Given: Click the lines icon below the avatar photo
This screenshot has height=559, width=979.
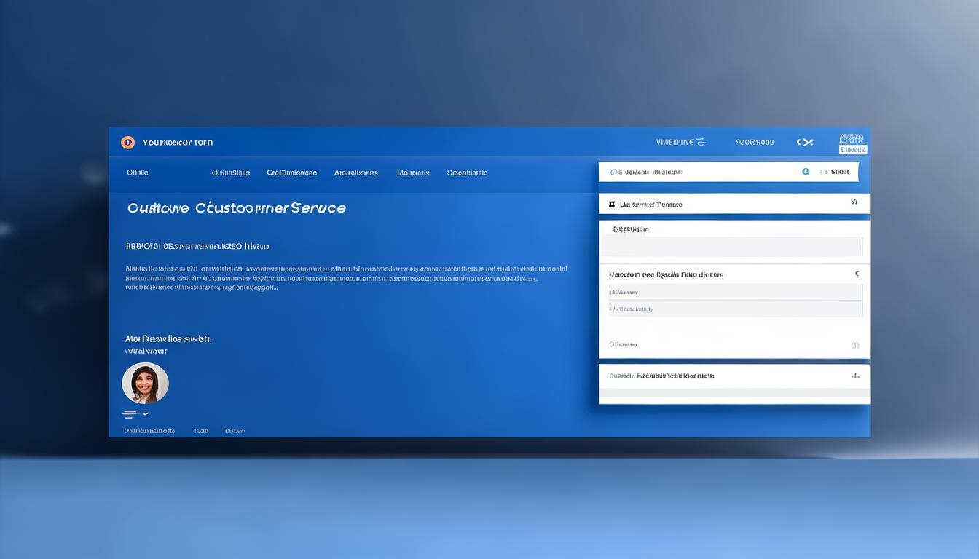Looking at the screenshot, I should (x=130, y=414).
